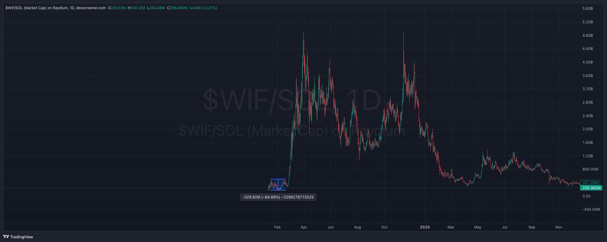
Task: Click the 0.00 price axis label
Action: click(x=586, y=196)
